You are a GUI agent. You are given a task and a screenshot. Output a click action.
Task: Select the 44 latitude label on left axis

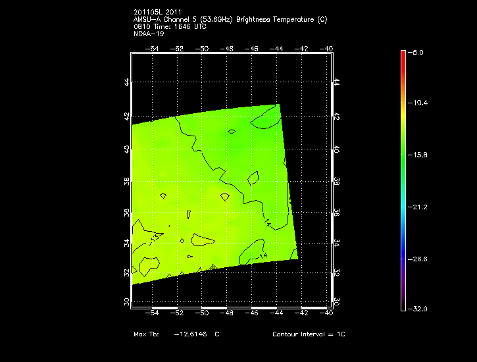[126, 82]
